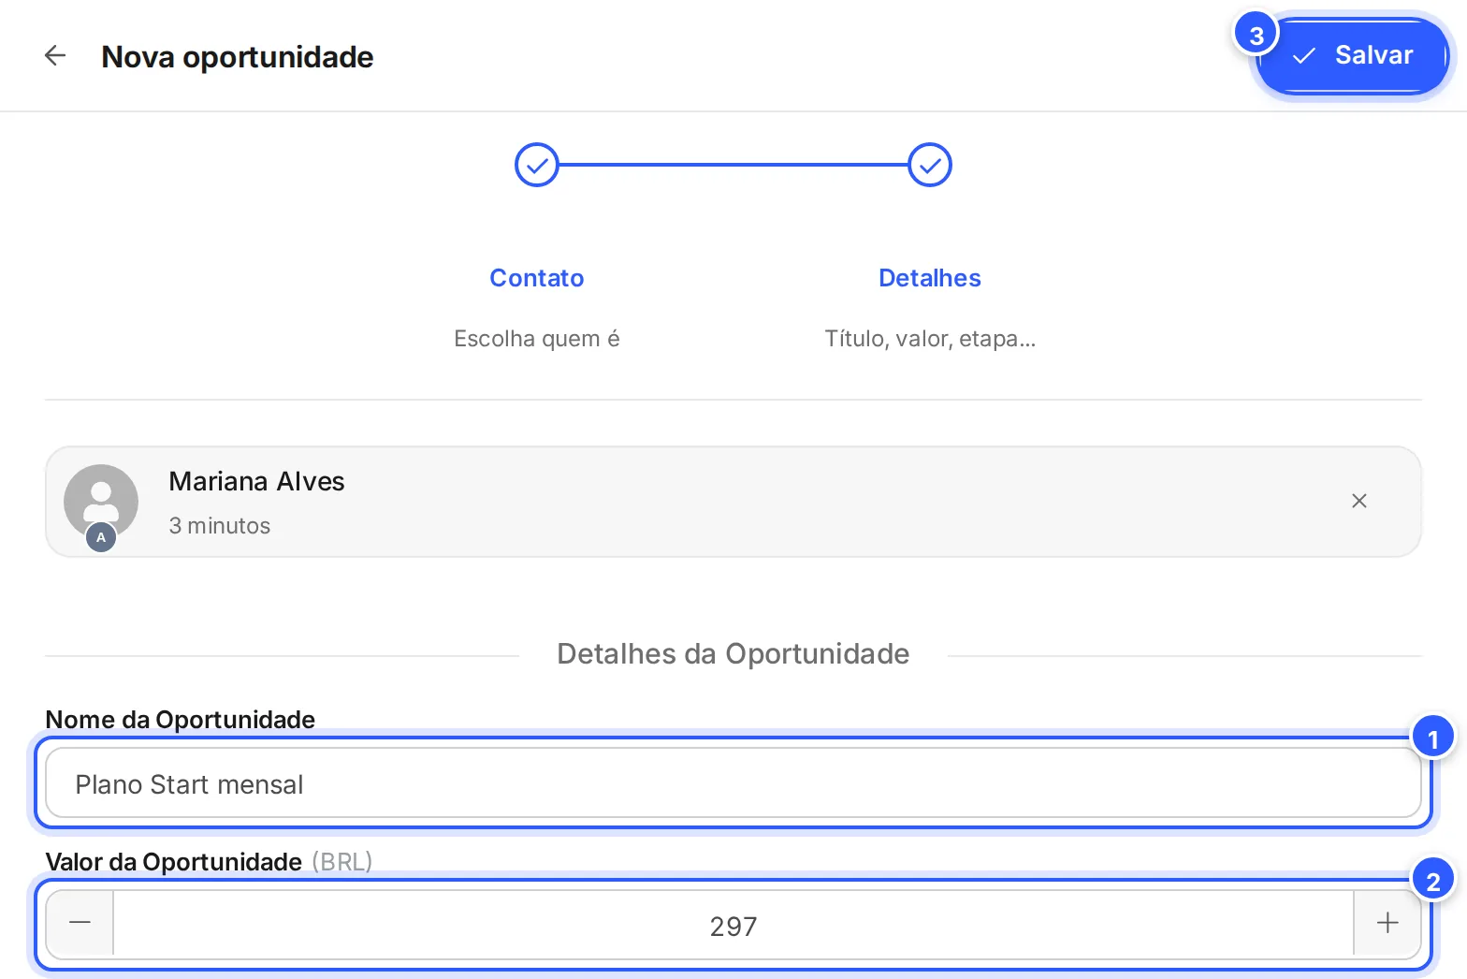The width and height of the screenshot is (1467, 979).
Task: Click the small "A" badge on avatar
Action: [x=101, y=537]
